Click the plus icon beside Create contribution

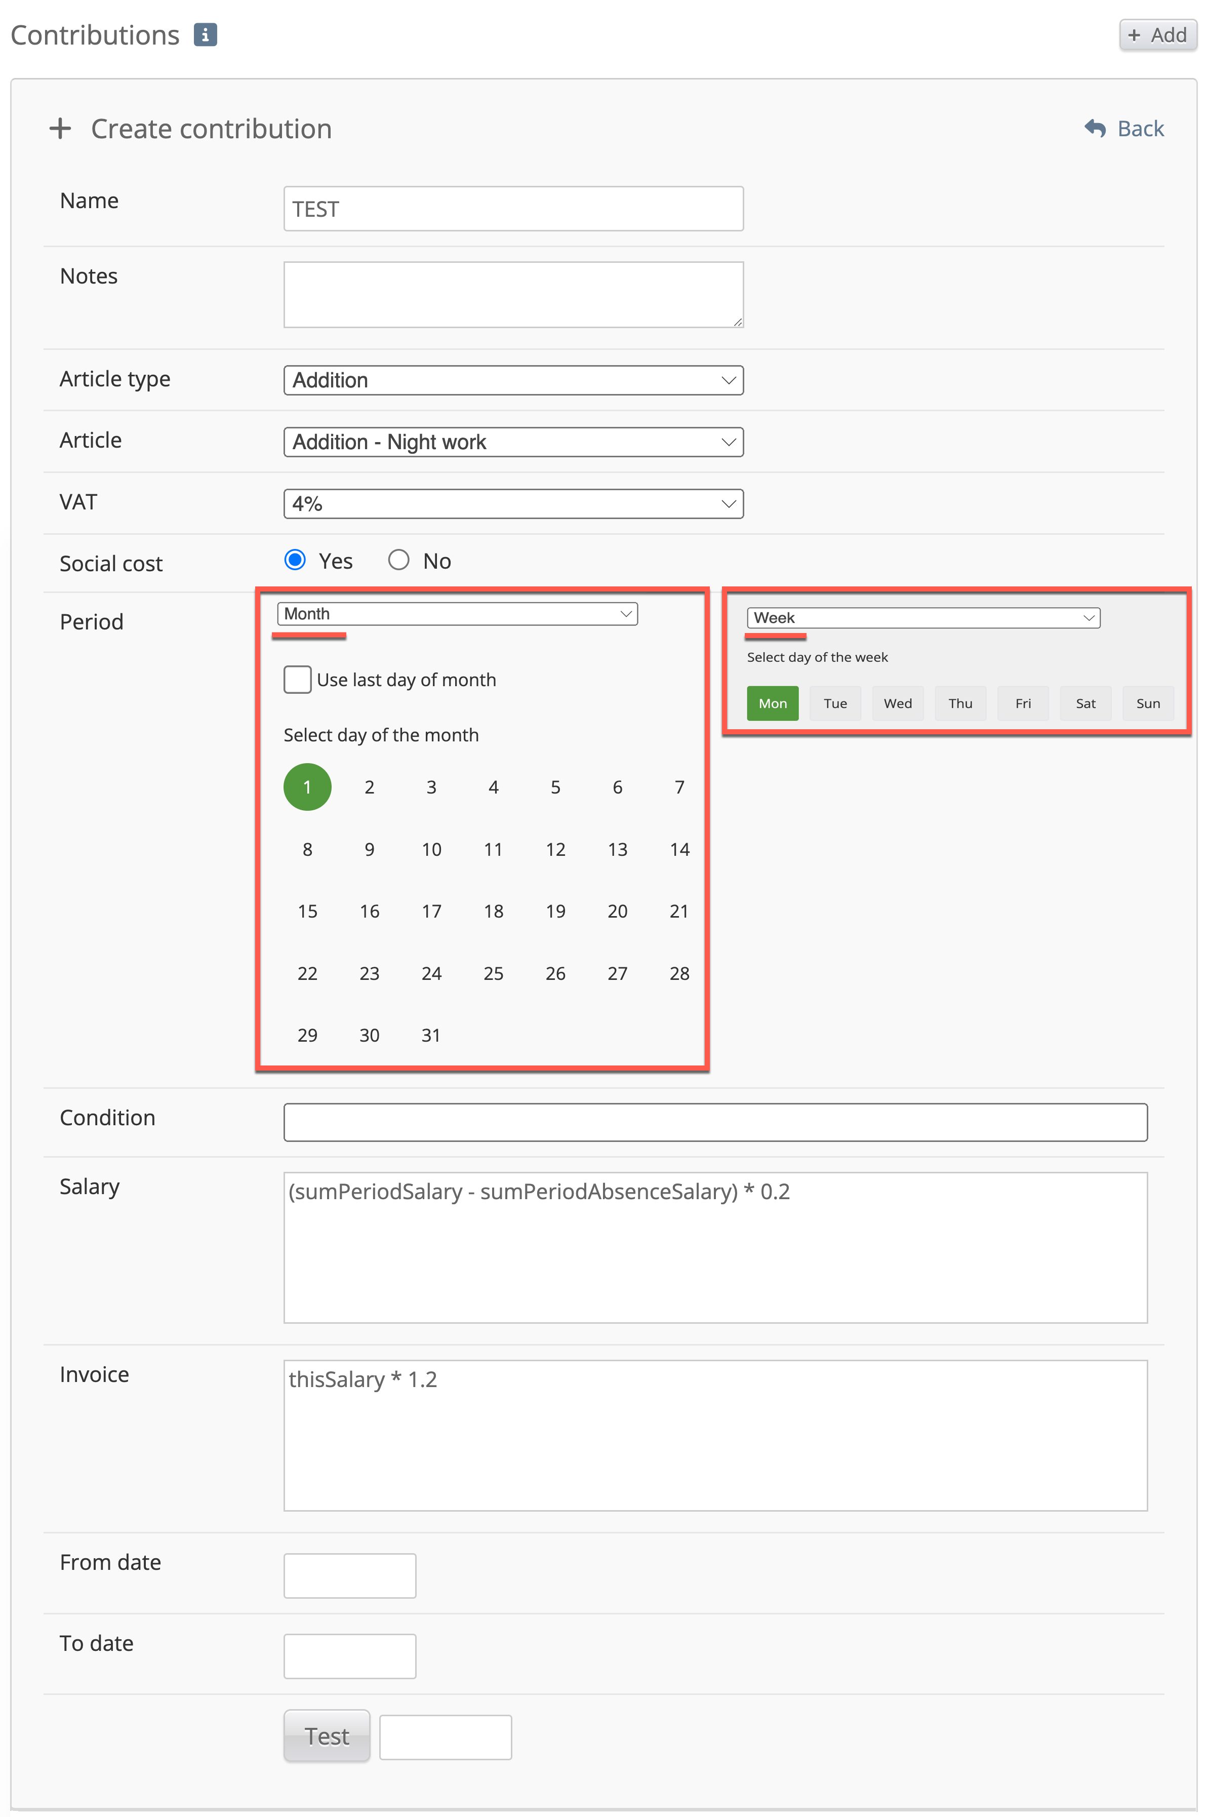click(x=60, y=129)
